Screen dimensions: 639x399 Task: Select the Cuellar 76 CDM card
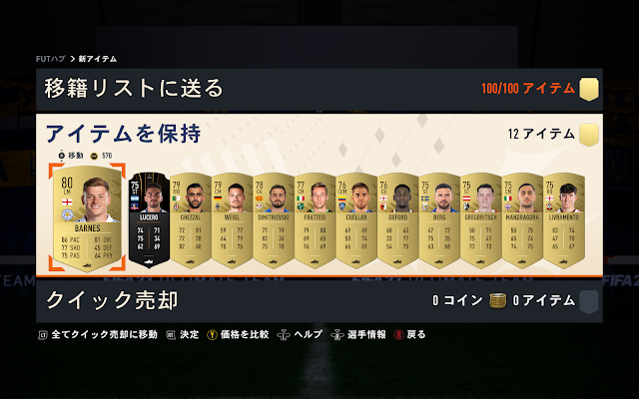(356, 219)
